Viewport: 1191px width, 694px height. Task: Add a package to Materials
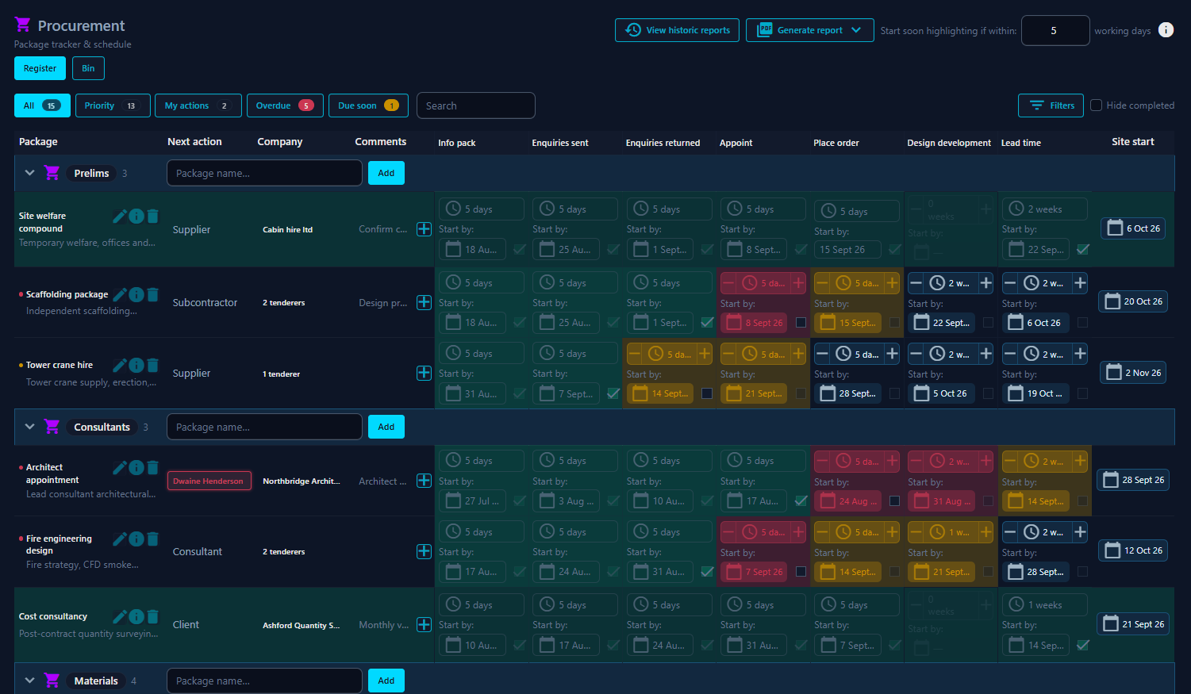(386, 681)
